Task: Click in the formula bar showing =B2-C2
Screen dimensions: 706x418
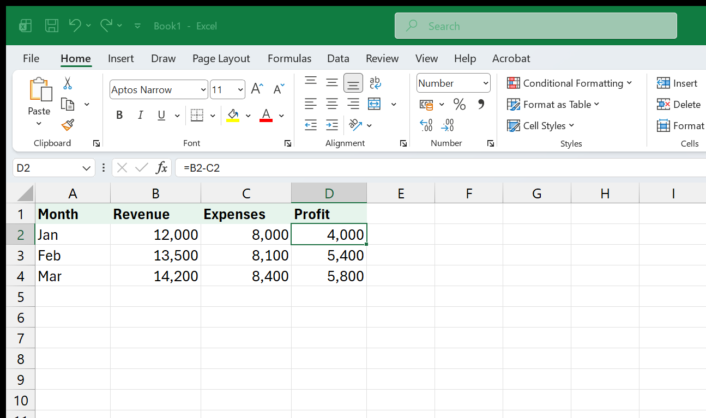Action: click(441, 168)
